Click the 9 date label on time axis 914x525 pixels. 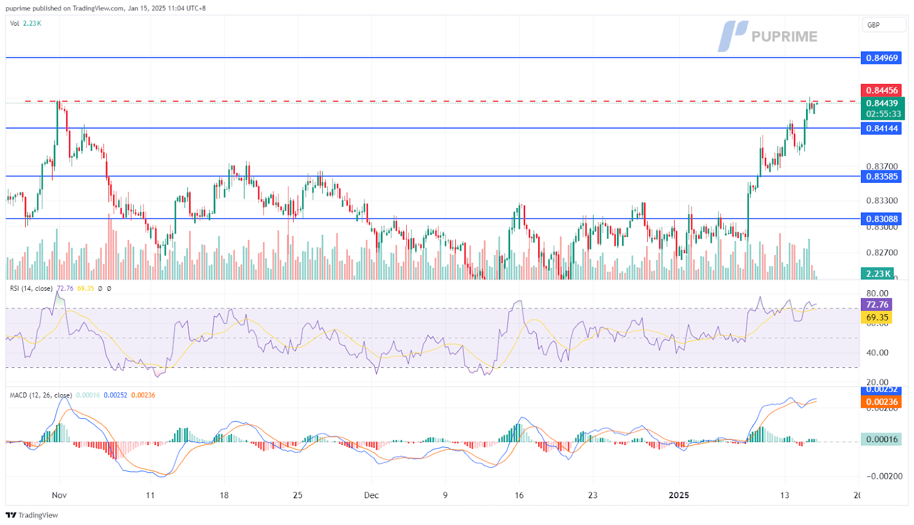click(445, 495)
